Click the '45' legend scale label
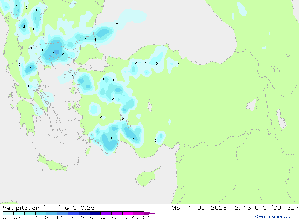This screenshot has height=219, width=299. coord(135,217)
